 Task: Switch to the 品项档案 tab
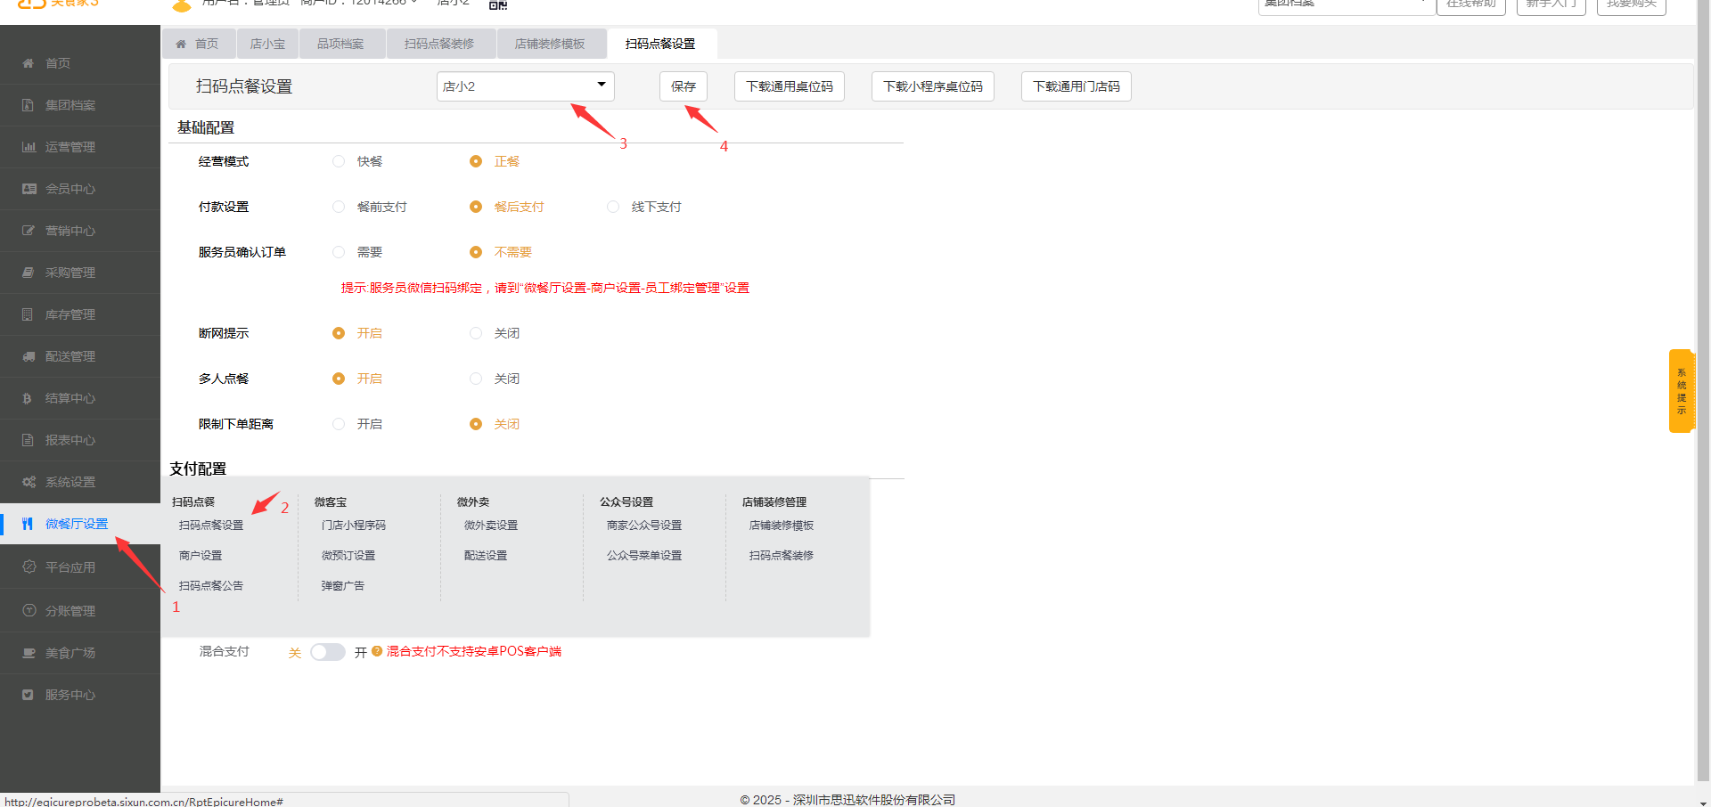[x=340, y=44]
